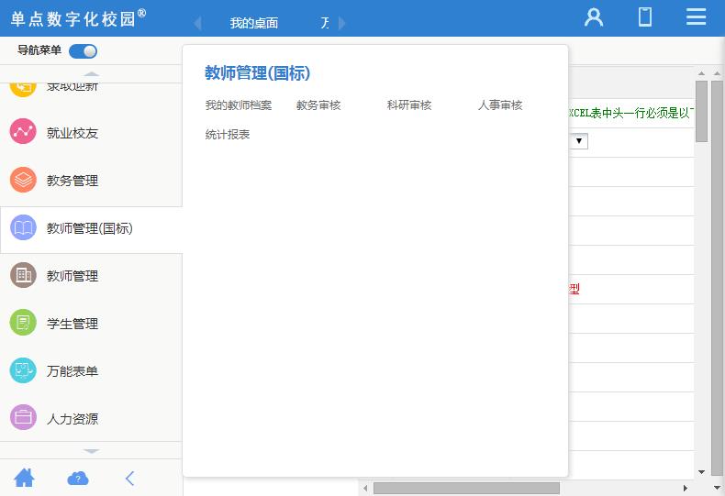Select 万能表单 menu item
725x496 pixels.
(x=72, y=371)
